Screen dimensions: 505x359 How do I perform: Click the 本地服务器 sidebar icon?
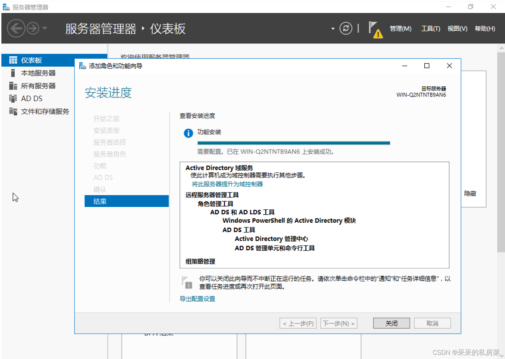click(x=13, y=73)
